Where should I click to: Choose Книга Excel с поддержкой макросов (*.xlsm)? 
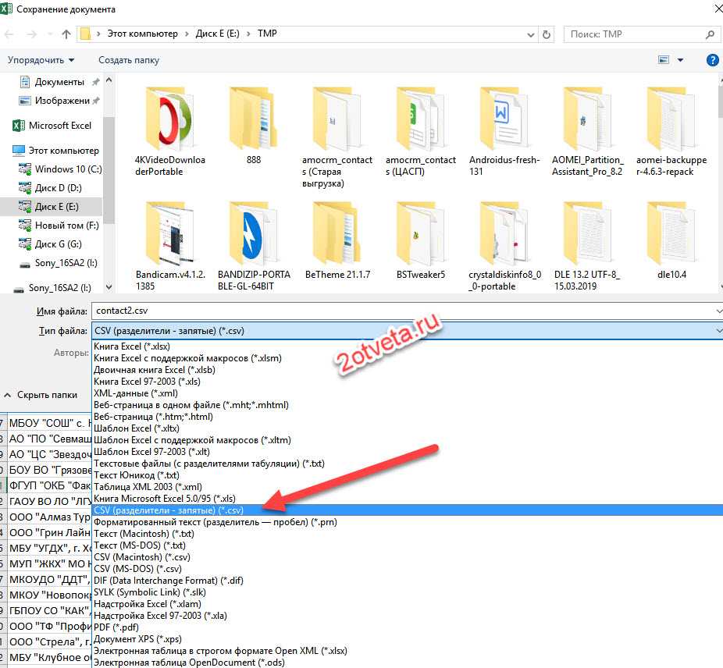pyautogui.click(x=408, y=358)
